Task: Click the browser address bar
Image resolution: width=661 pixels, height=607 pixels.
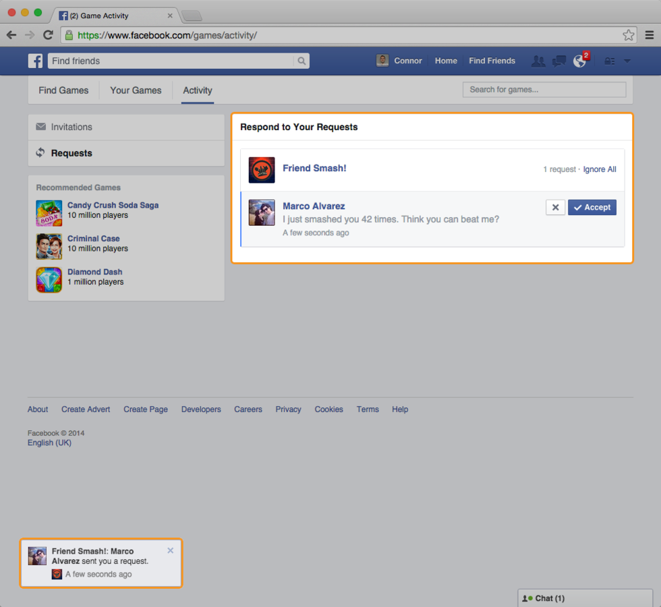Action: (348, 35)
